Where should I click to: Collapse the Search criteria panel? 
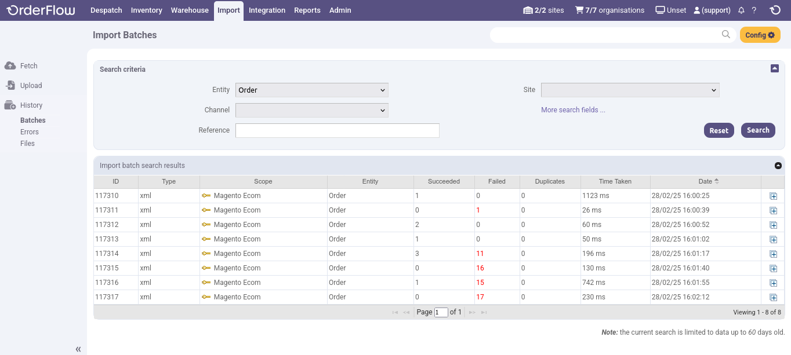pyautogui.click(x=774, y=68)
